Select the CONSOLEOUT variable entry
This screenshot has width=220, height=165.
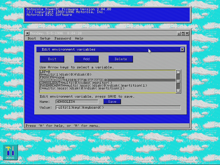coord(108,83)
